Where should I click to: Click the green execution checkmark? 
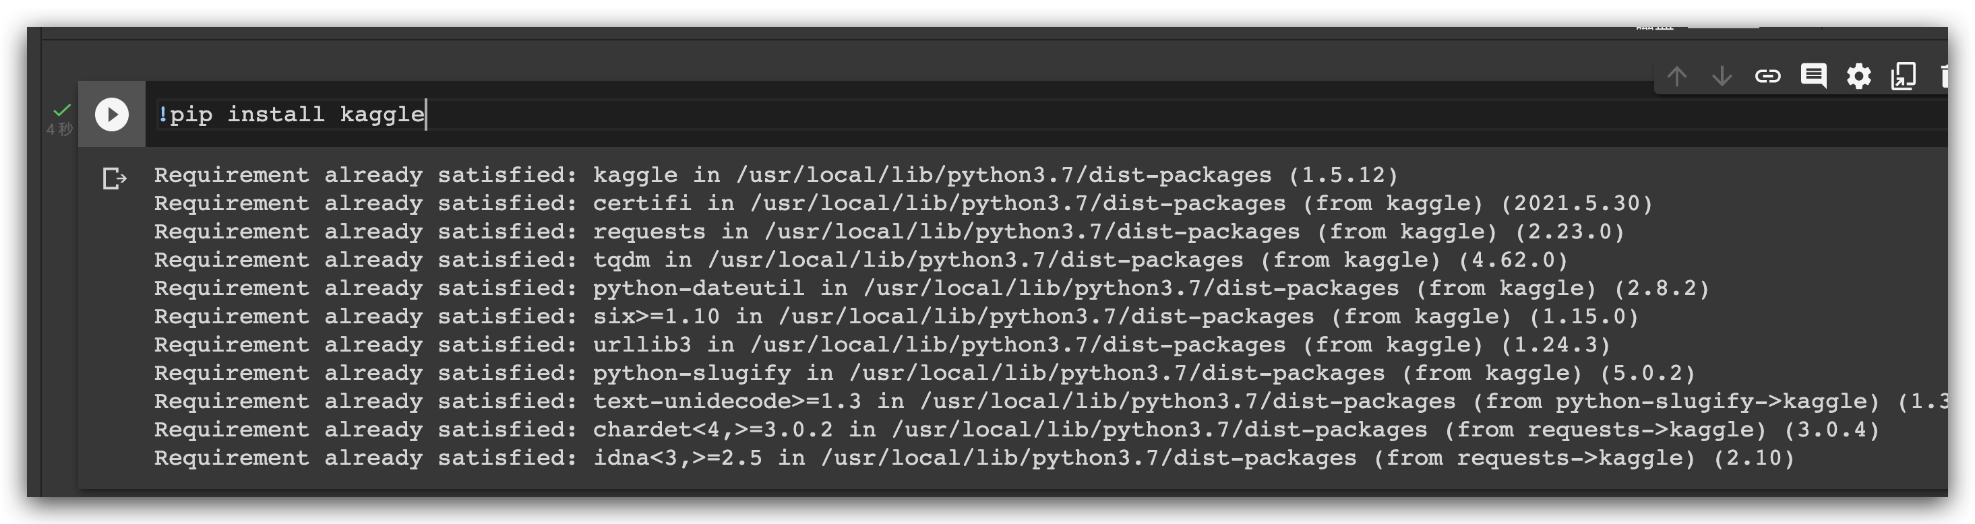pos(62,110)
